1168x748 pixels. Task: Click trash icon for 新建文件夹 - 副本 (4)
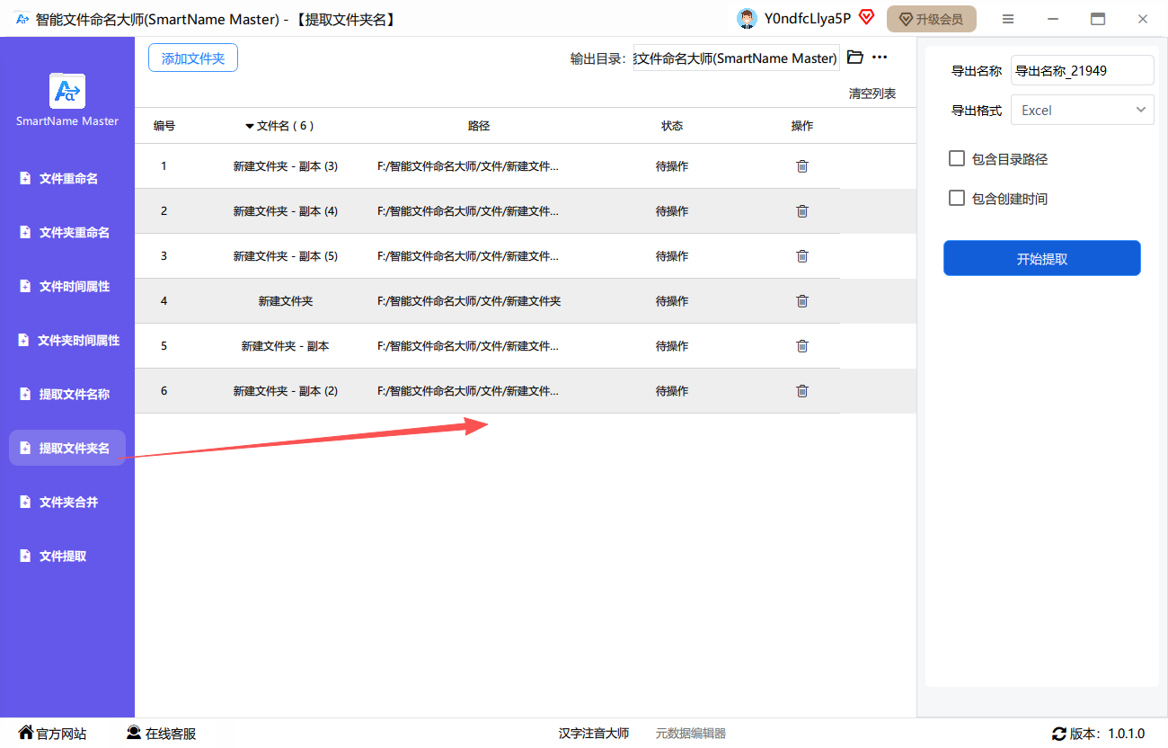[802, 211]
